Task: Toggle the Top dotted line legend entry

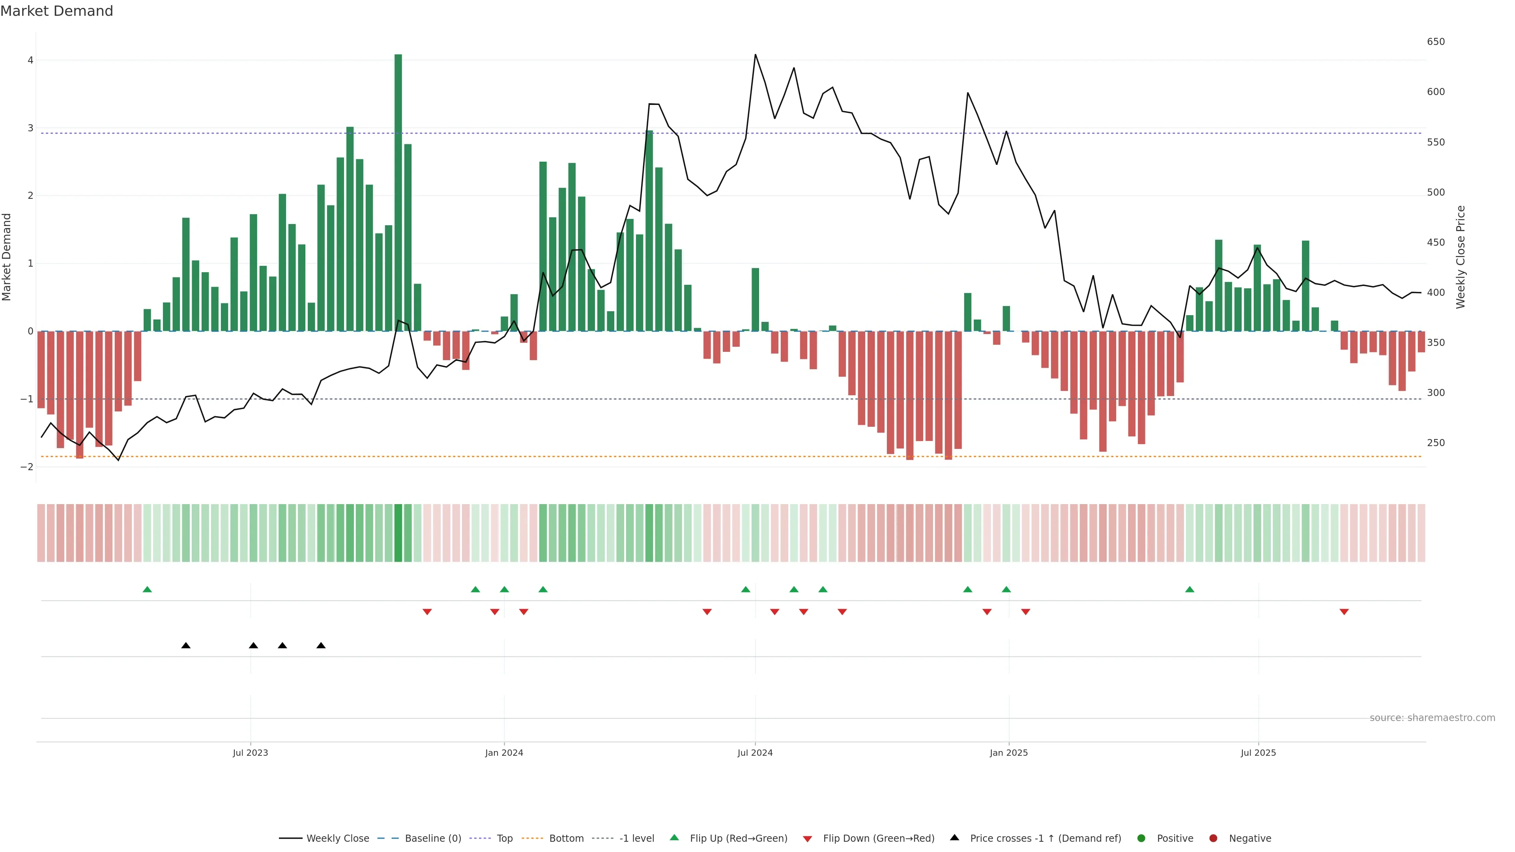Action: (x=504, y=838)
